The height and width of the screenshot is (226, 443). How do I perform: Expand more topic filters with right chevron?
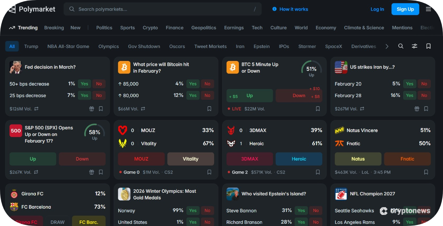(387, 46)
